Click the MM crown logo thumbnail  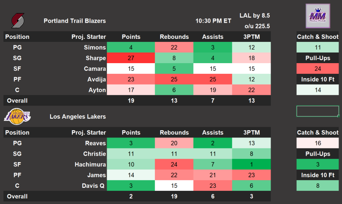(317, 16)
